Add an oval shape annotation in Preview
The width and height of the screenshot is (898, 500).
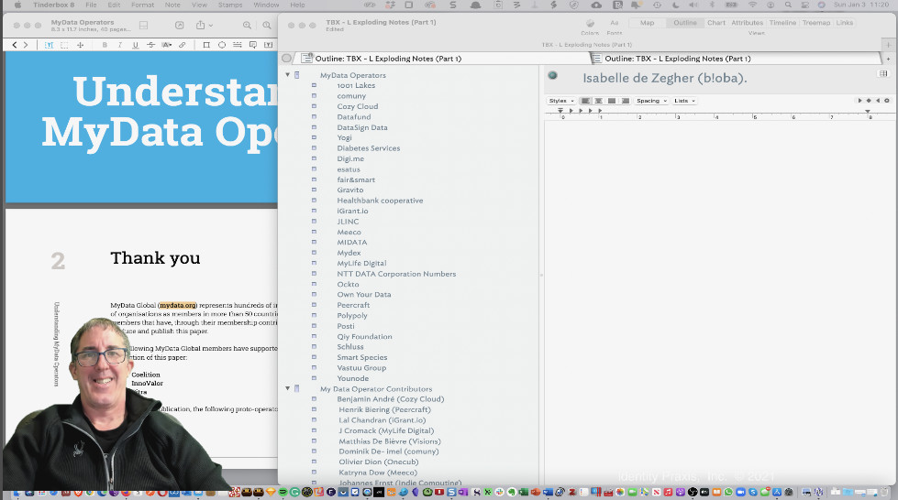pos(222,45)
